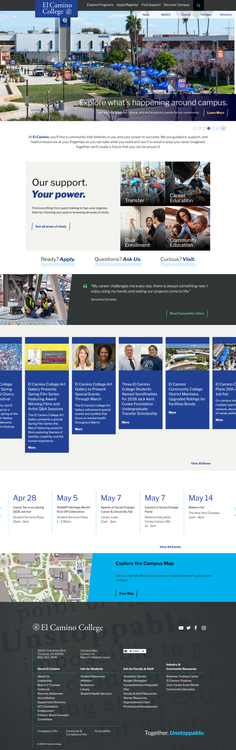Open More on Special Events Through March card
Screen dimensions: 236x750
pos(79,429)
